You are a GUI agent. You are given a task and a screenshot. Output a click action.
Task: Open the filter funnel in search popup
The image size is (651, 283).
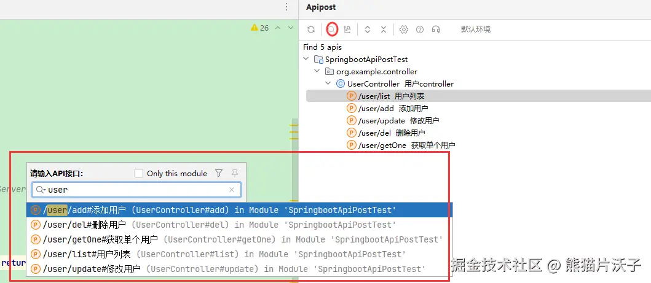click(x=219, y=173)
